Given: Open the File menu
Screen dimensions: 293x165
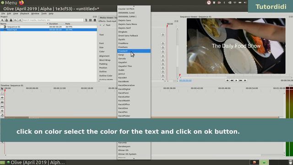Looking at the screenshot, I should [x=3, y=13].
